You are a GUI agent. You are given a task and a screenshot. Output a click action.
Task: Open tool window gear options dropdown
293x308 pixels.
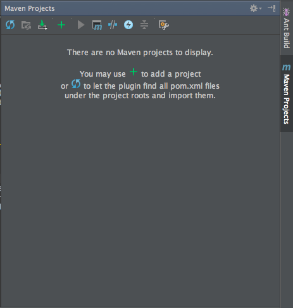click(x=256, y=8)
